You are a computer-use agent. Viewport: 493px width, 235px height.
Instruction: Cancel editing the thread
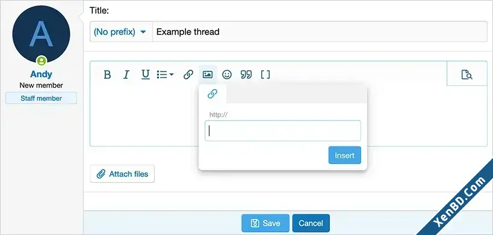pyautogui.click(x=311, y=223)
